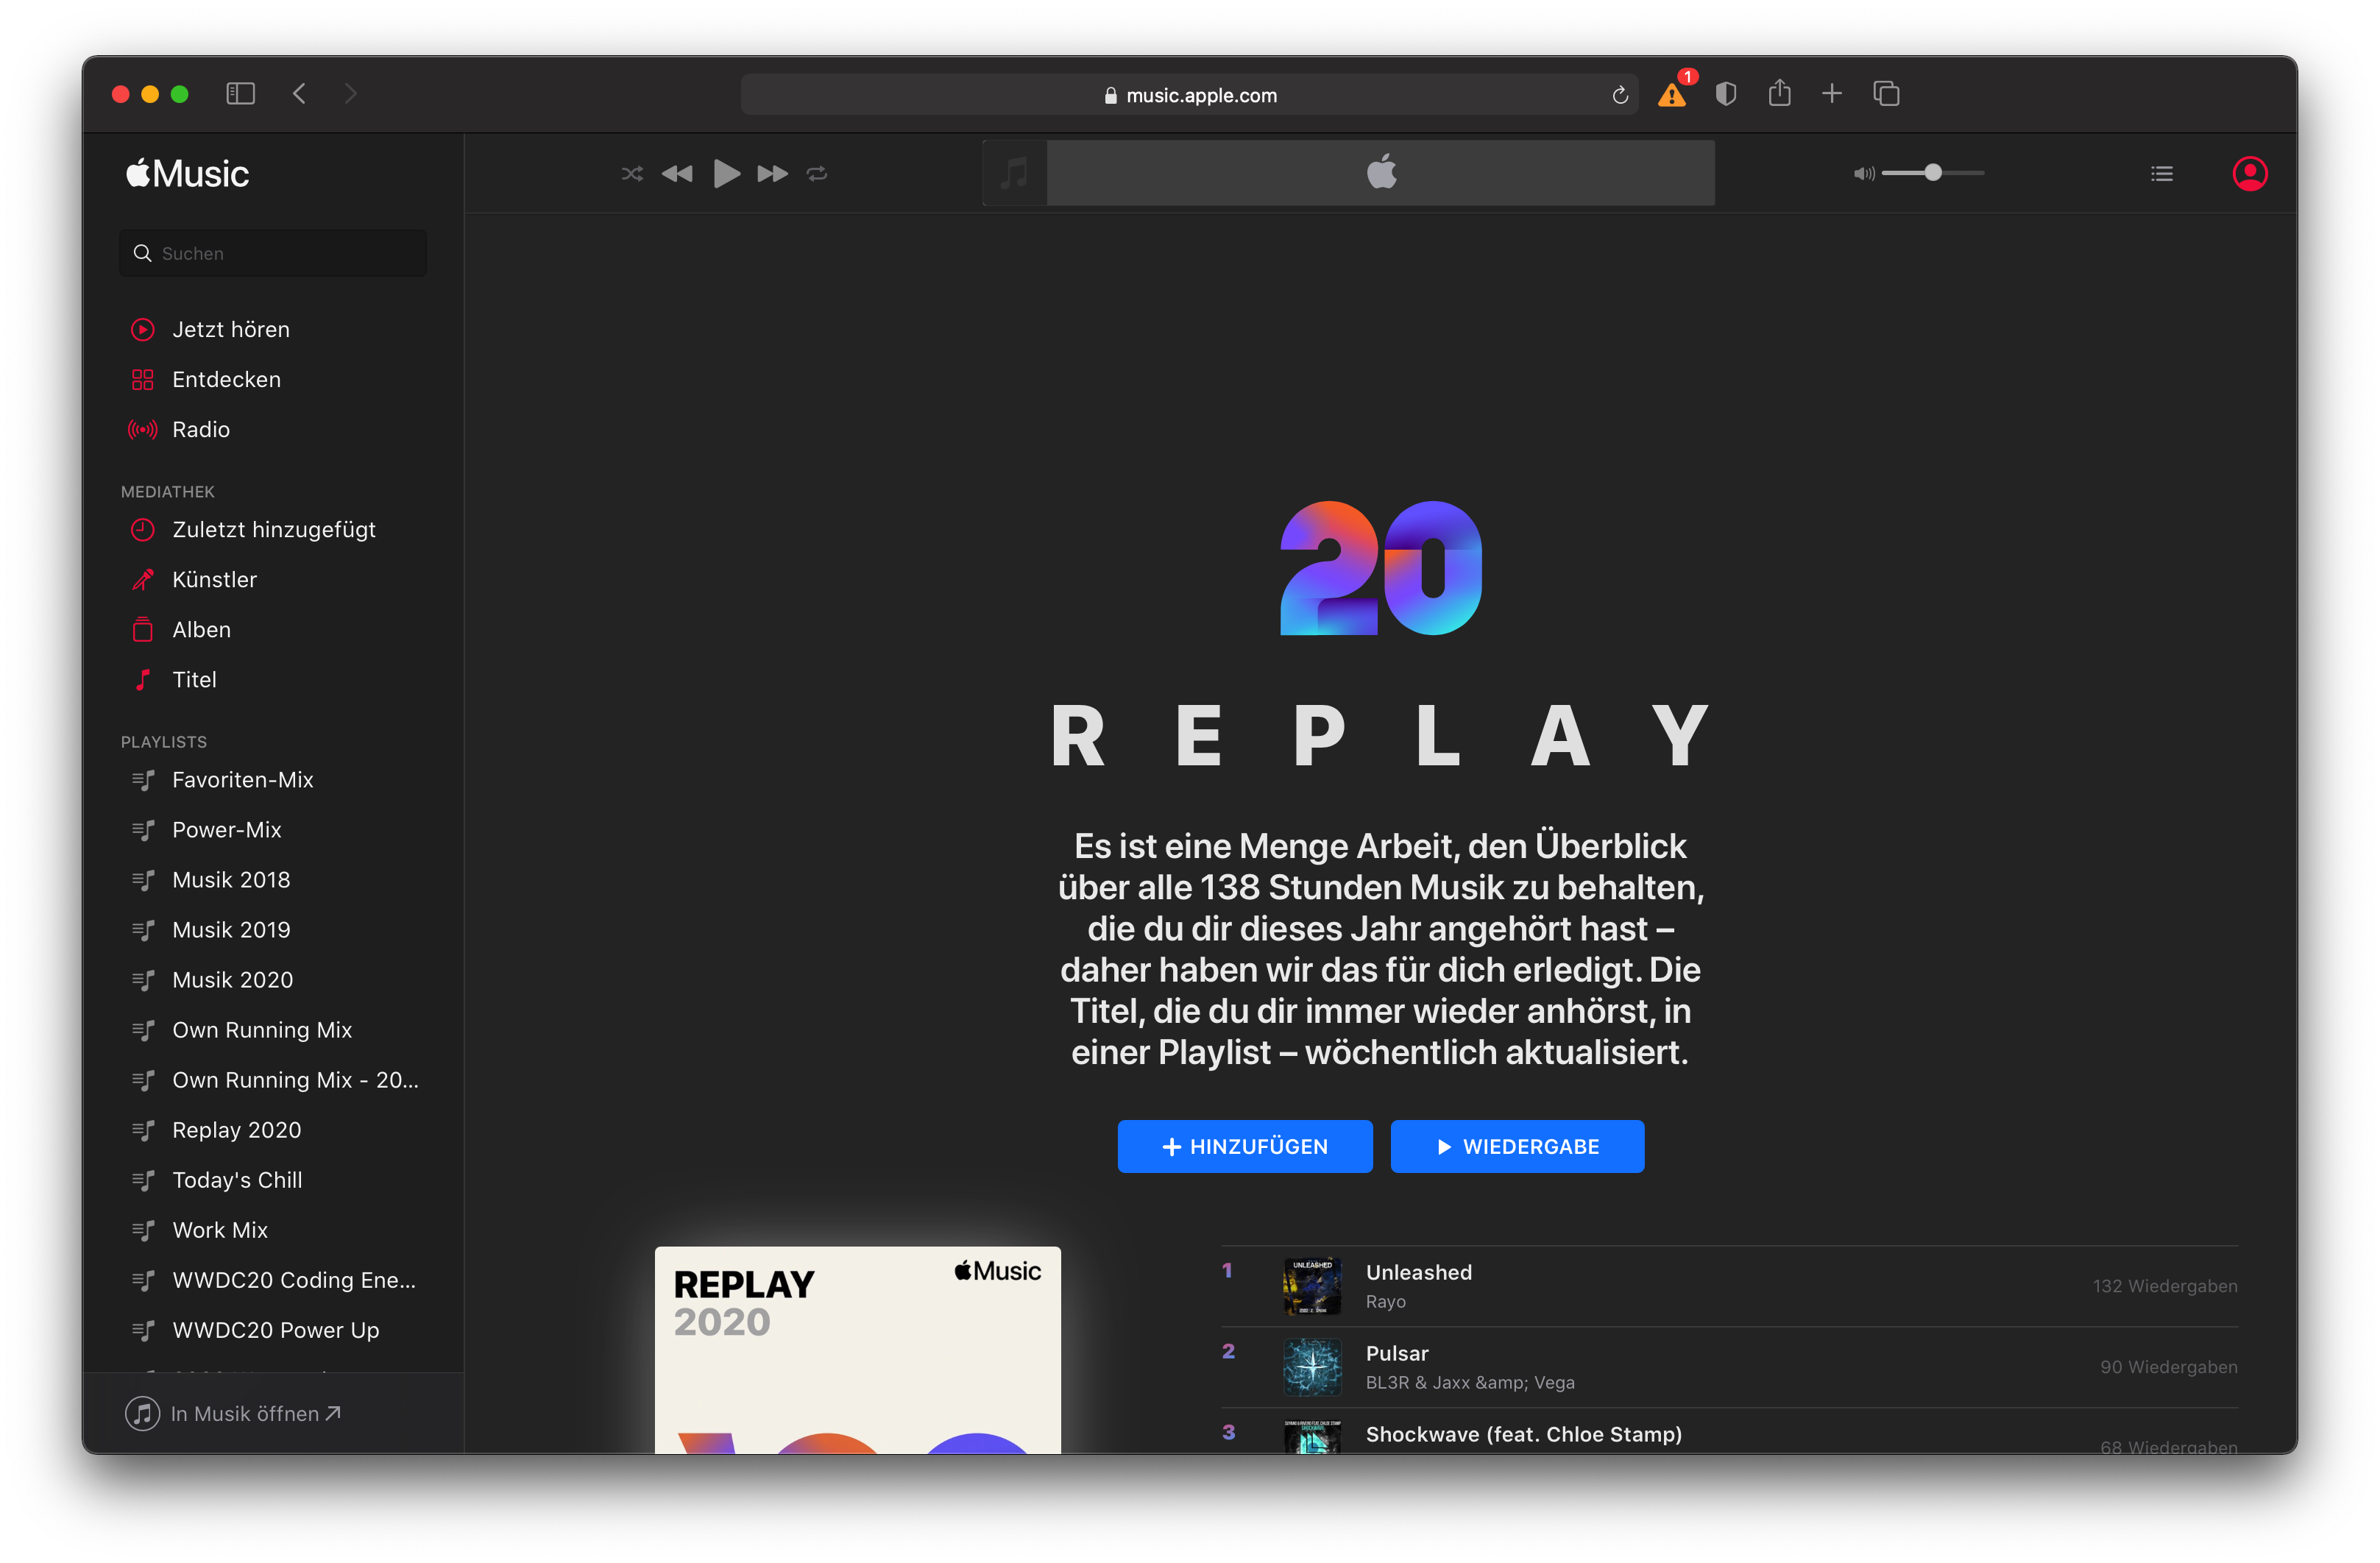Click the Apple Music logo
The width and height of the screenshot is (2380, 1563).
pyautogui.click(x=188, y=174)
